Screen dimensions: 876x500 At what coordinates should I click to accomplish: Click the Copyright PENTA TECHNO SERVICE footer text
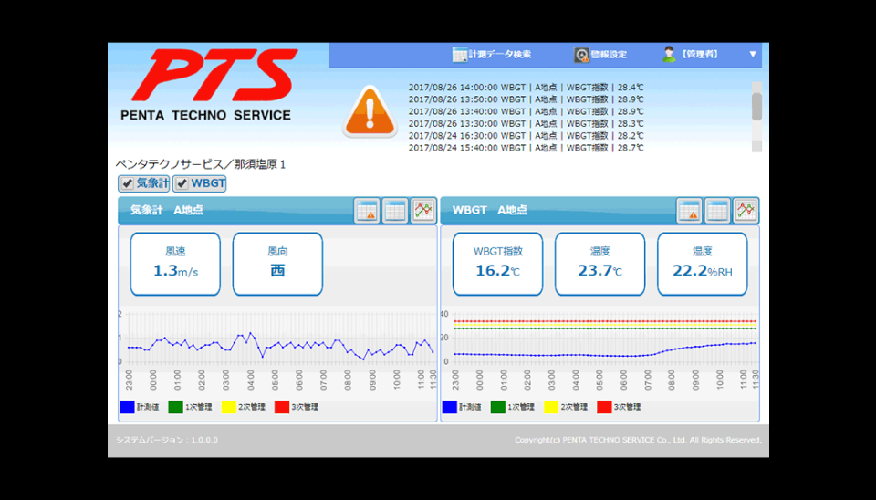pyautogui.click(x=638, y=440)
